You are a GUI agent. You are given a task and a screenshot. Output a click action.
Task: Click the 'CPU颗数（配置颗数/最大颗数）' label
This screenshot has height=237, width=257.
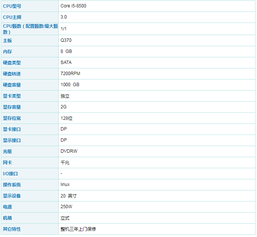30,29
